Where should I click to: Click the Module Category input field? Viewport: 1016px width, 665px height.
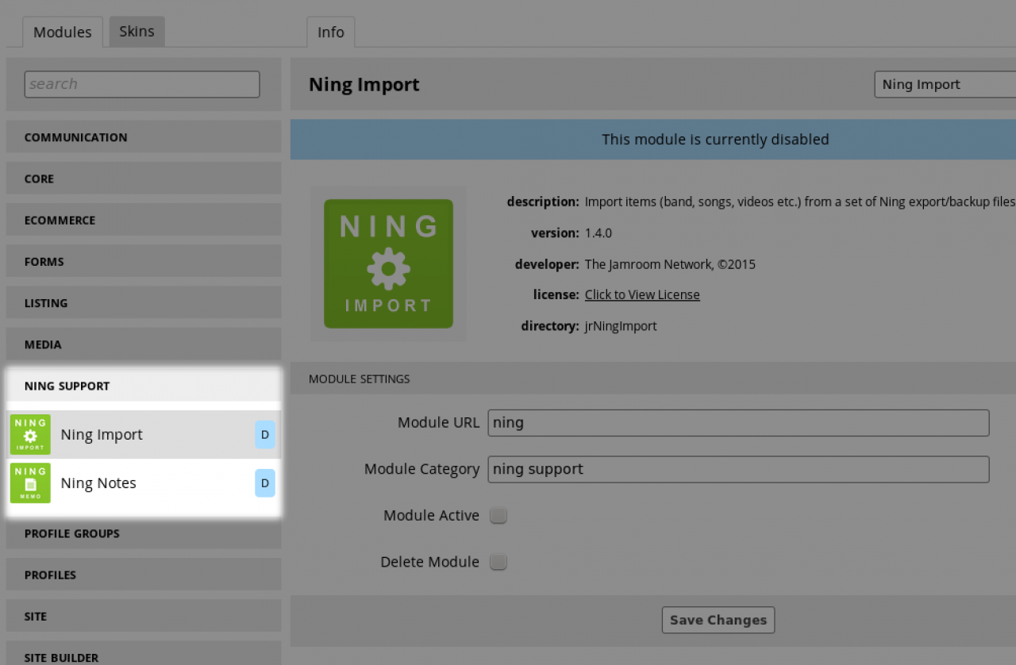(738, 469)
